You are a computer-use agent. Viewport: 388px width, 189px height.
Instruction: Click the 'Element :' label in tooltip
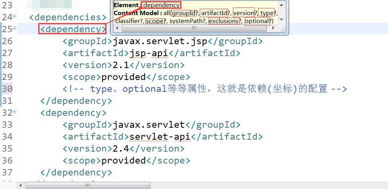[127, 5]
